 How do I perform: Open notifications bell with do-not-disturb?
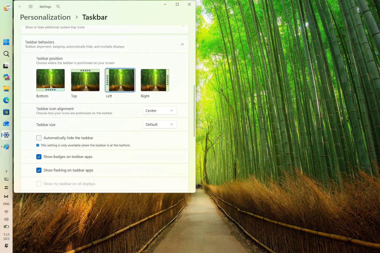[x=6, y=246]
